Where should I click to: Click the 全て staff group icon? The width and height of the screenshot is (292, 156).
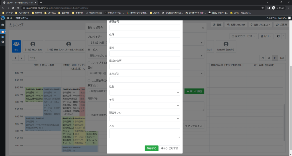click(x=16, y=46)
